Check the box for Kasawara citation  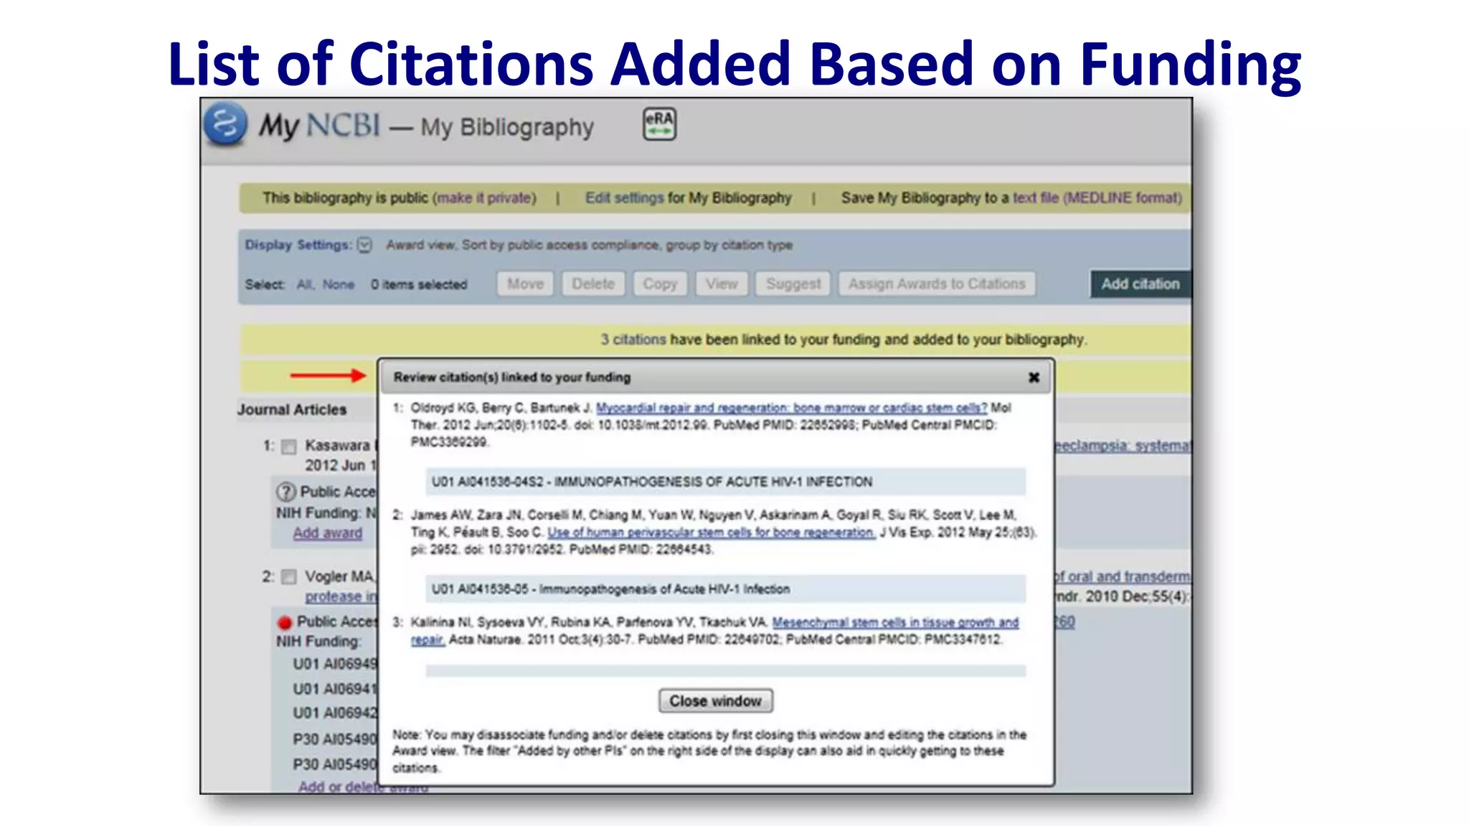(x=288, y=447)
